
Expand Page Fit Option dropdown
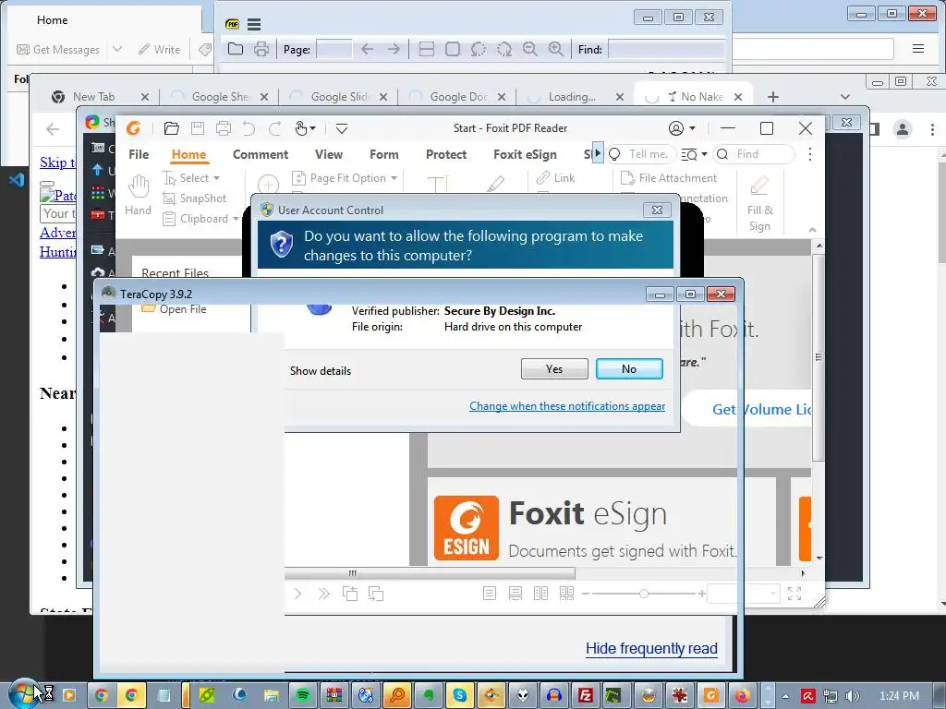click(x=394, y=178)
